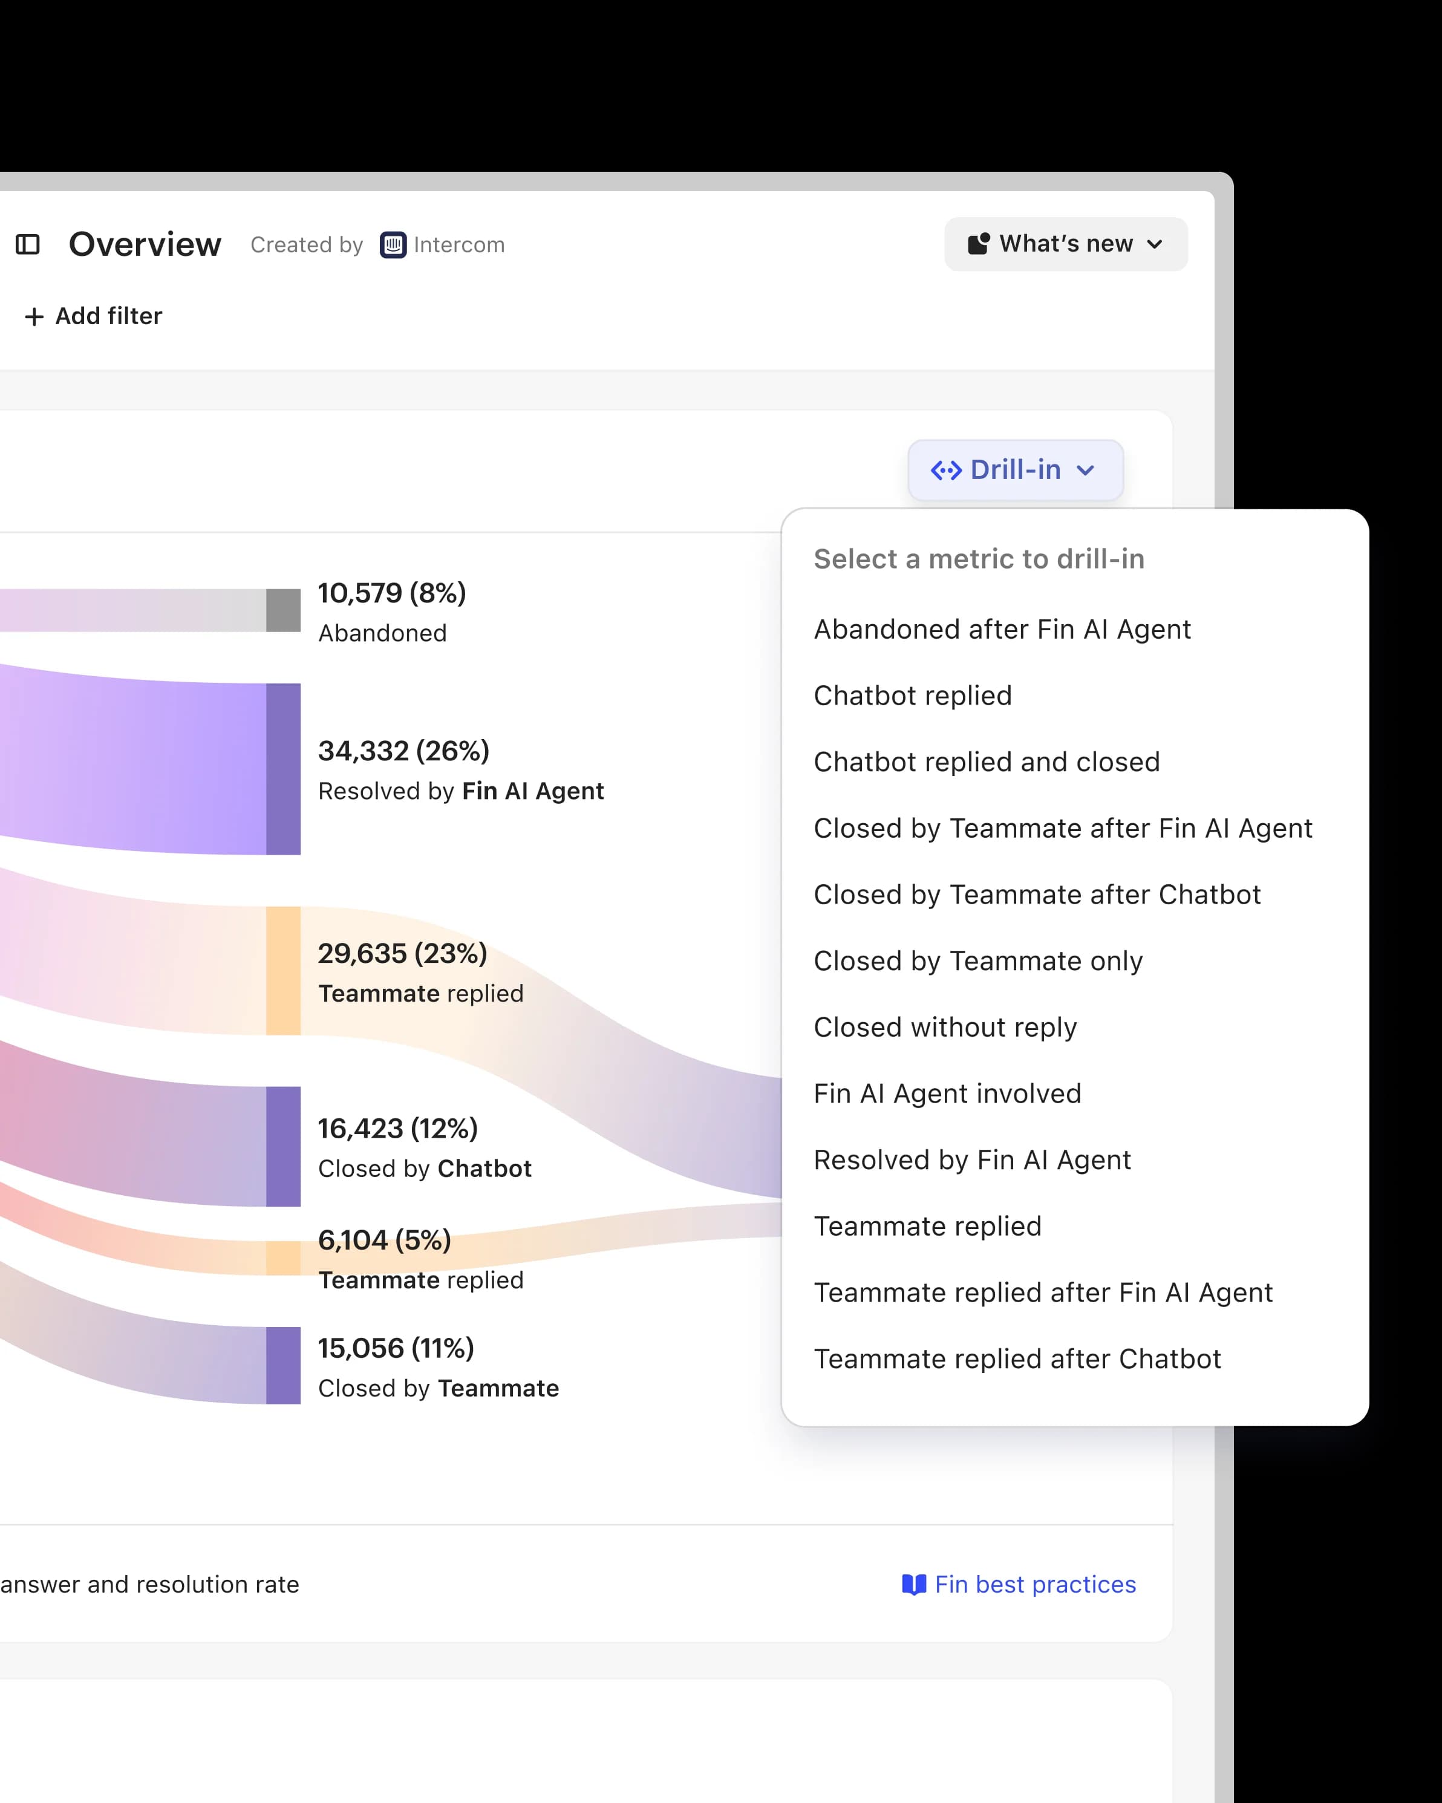Select Fin AI Agent involved metric

pos(947,1093)
